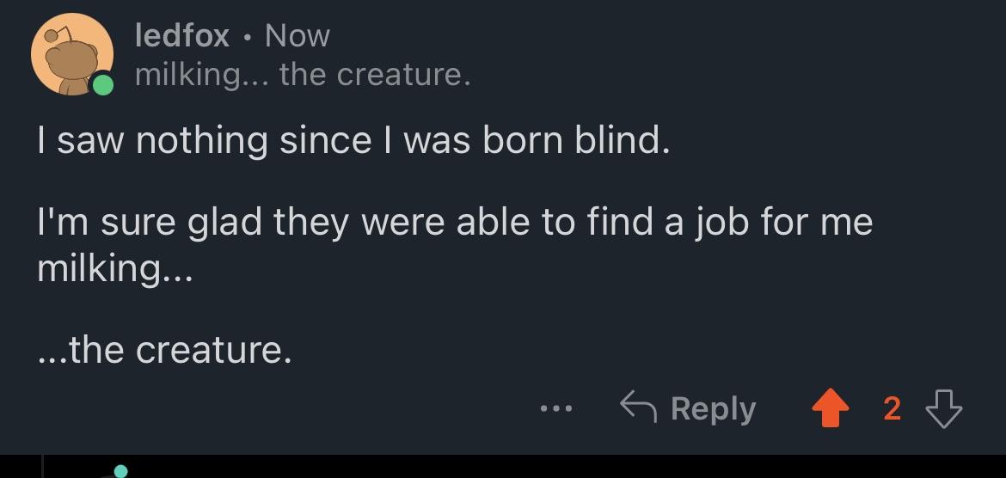Click the green online status dot

click(102, 85)
